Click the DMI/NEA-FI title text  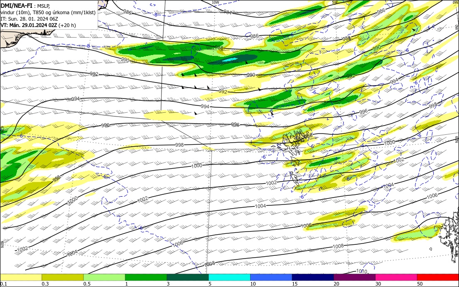tap(17, 6)
